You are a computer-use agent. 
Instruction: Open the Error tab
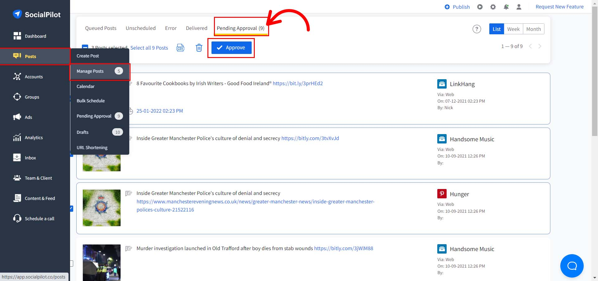pos(171,28)
